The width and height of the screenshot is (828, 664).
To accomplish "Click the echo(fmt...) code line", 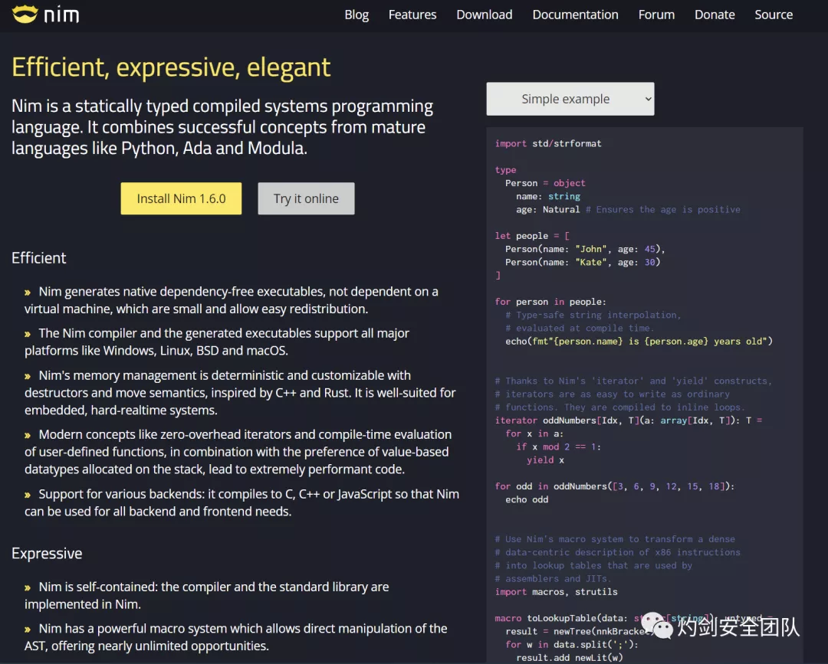I will click(x=639, y=342).
